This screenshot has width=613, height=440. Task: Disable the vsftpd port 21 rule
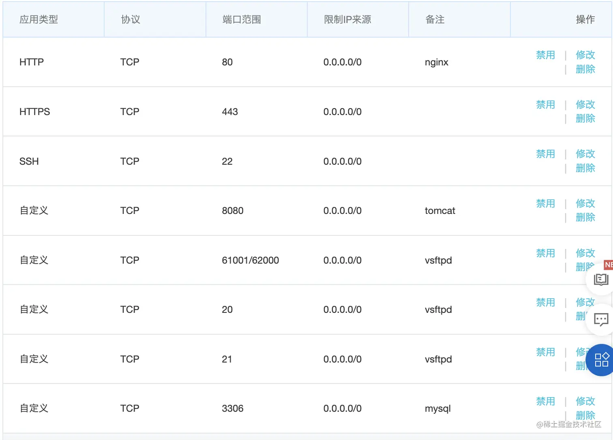(545, 352)
